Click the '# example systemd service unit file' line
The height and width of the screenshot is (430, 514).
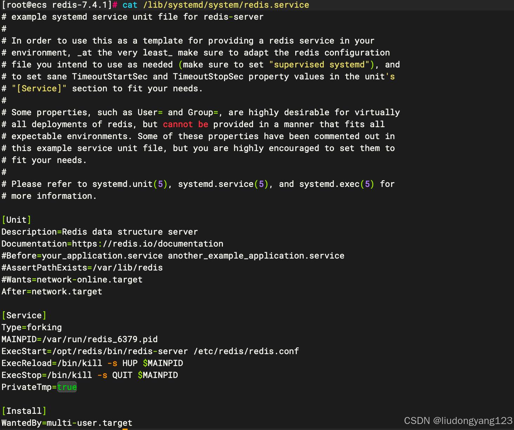tap(133, 17)
